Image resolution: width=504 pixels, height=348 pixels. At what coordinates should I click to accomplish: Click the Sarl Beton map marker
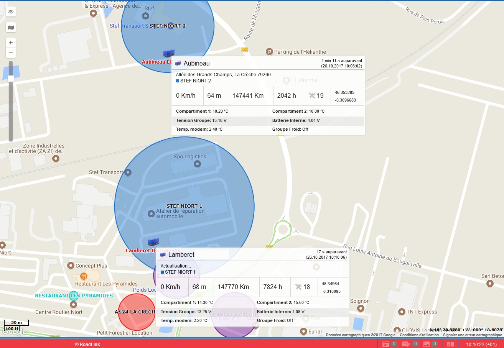pos(490,284)
